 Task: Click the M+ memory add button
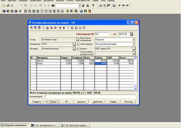tap(123, 5)
